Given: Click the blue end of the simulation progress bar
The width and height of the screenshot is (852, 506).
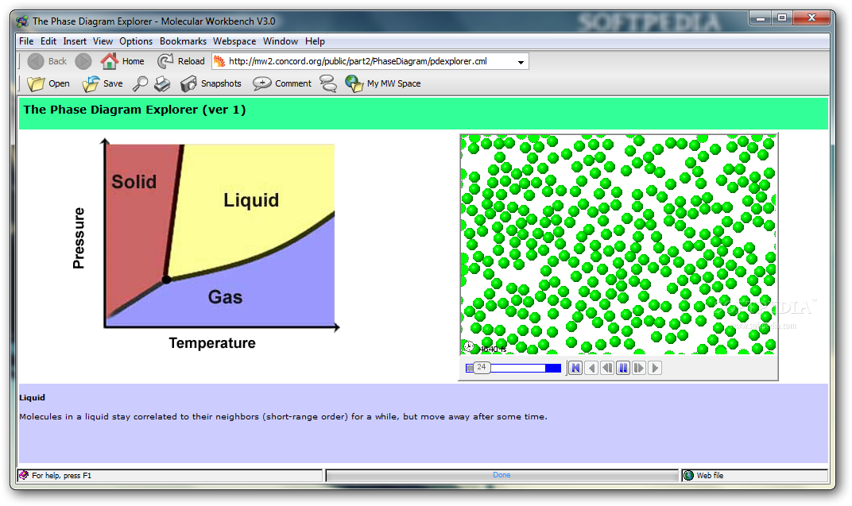Looking at the screenshot, I should tap(553, 368).
